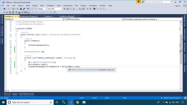Collapse the frmMain class outline
187x105 pixels.
pyautogui.click(x=16, y=35)
